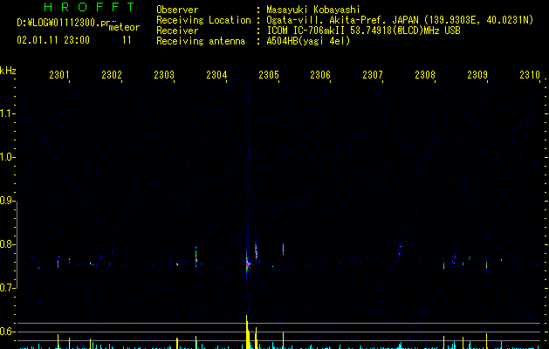
Task: Click the 2308 time marker
Action: (x=425, y=75)
